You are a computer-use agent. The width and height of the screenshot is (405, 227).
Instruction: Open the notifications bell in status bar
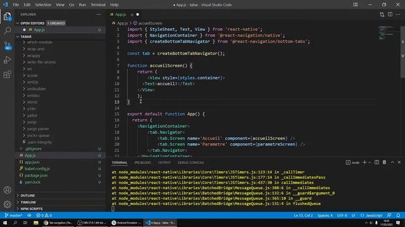(398, 216)
